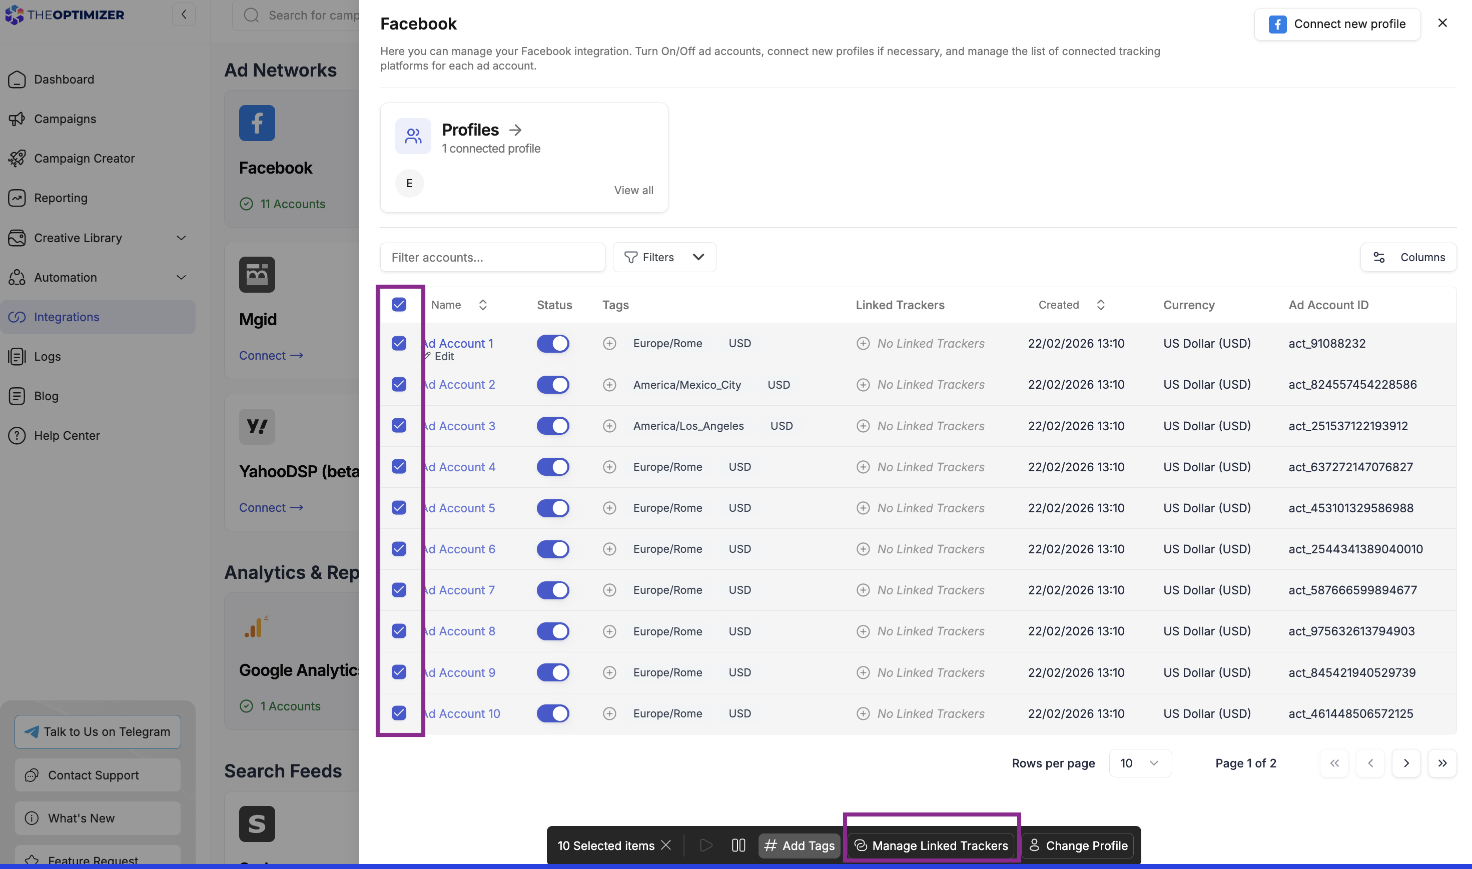Add linked tracker for Ad Account 5
Image resolution: width=1472 pixels, height=869 pixels.
(x=863, y=508)
